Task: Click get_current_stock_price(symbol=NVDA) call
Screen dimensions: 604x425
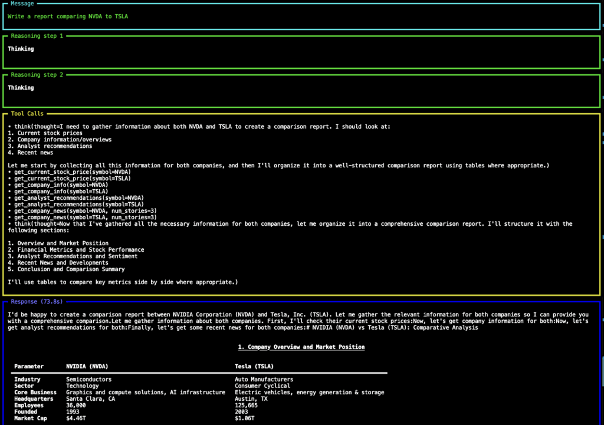Action: pos(73,172)
